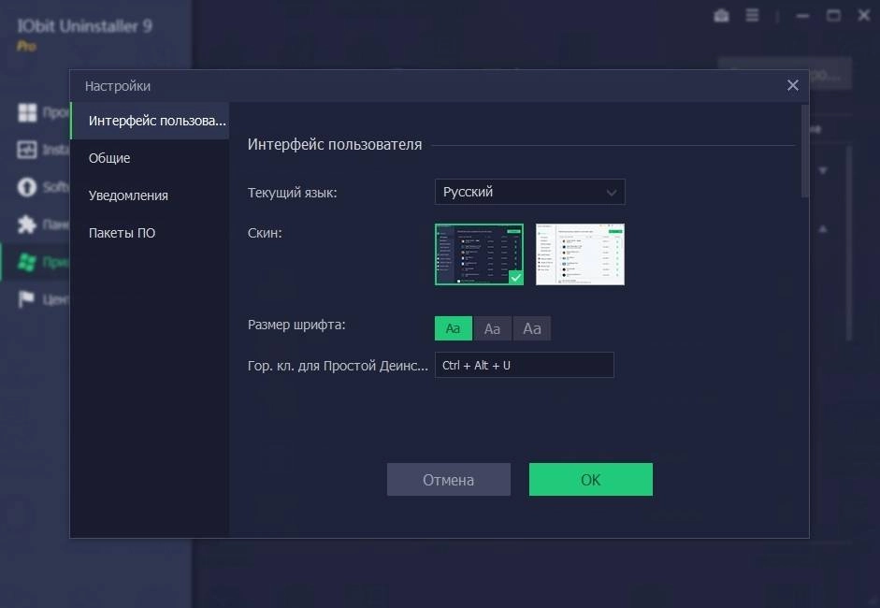Click the green Windows apps icon in sidebar

27,262
